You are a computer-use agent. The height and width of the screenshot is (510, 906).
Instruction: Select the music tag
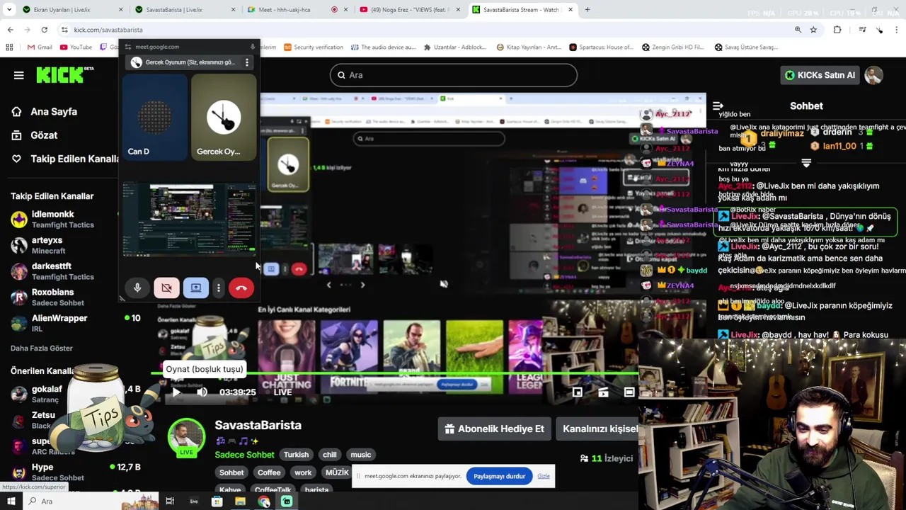tap(360, 455)
